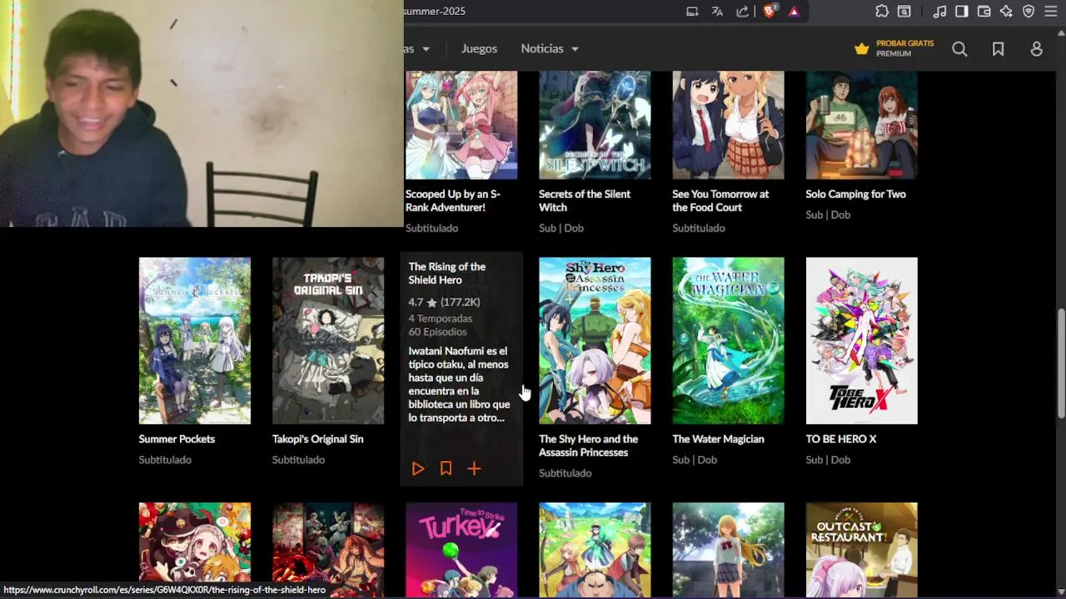Click the plus icon on Shield Hero card

click(474, 469)
